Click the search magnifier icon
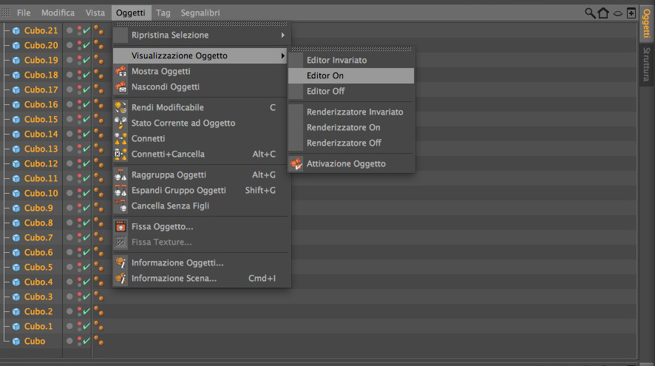655x366 pixels. 590,13
